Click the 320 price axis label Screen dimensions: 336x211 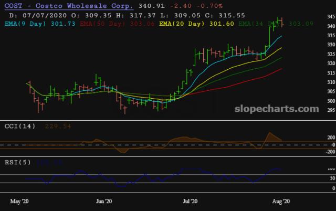point(331,64)
